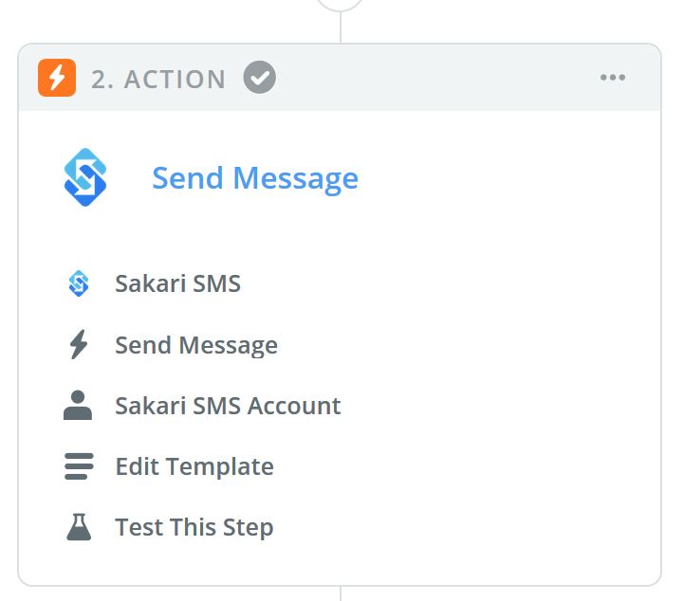This screenshot has width=684, height=601.
Task: Click the connector line above the action card
Action: [x=341, y=27]
